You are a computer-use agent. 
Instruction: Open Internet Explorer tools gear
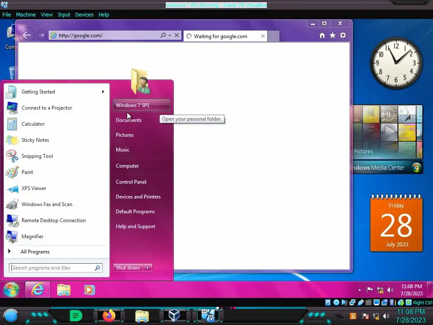[x=343, y=36]
